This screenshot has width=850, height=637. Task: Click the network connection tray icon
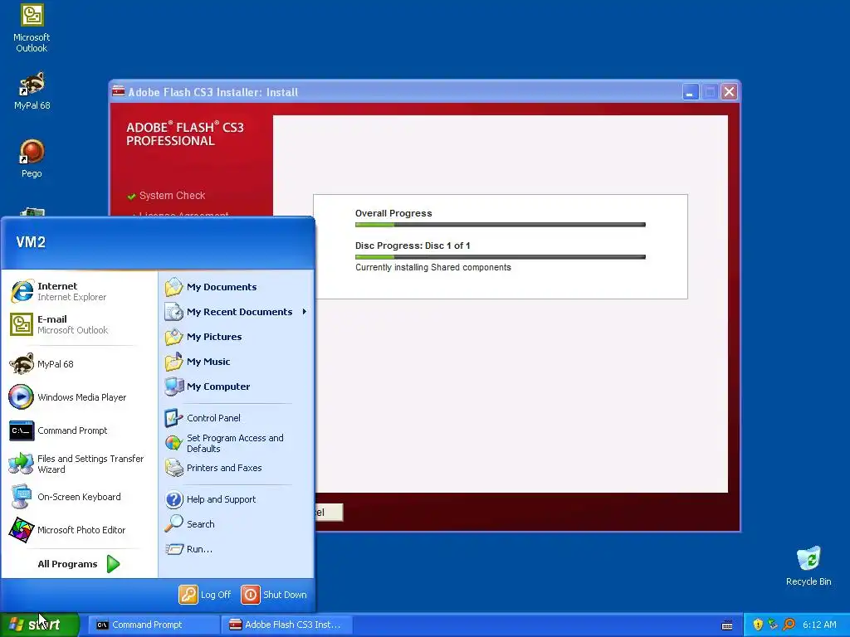(x=773, y=625)
